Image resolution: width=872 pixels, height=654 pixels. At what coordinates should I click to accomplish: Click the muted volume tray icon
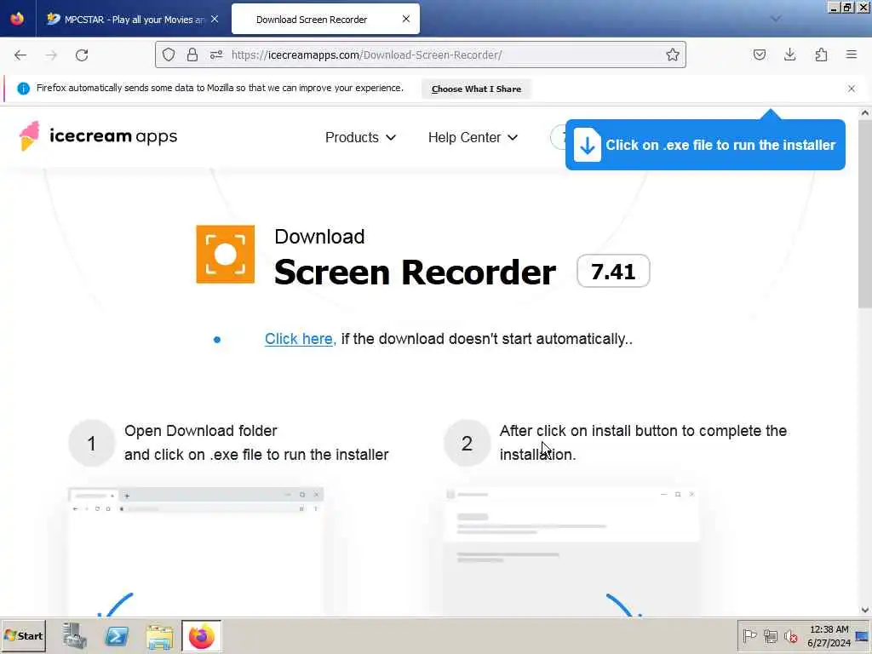(x=790, y=635)
